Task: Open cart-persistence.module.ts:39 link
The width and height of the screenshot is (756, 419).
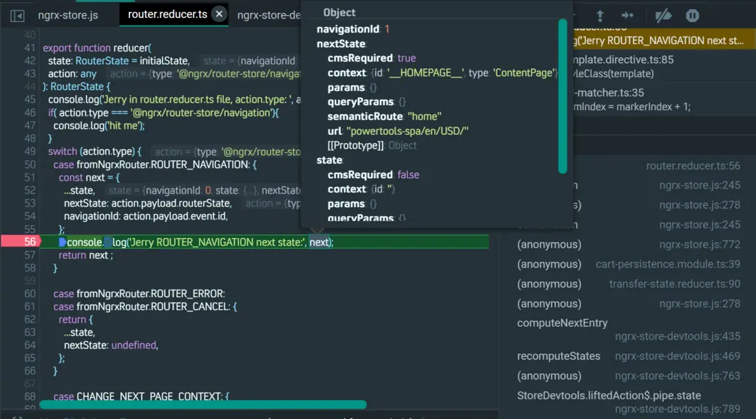Action: click(x=668, y=264)
